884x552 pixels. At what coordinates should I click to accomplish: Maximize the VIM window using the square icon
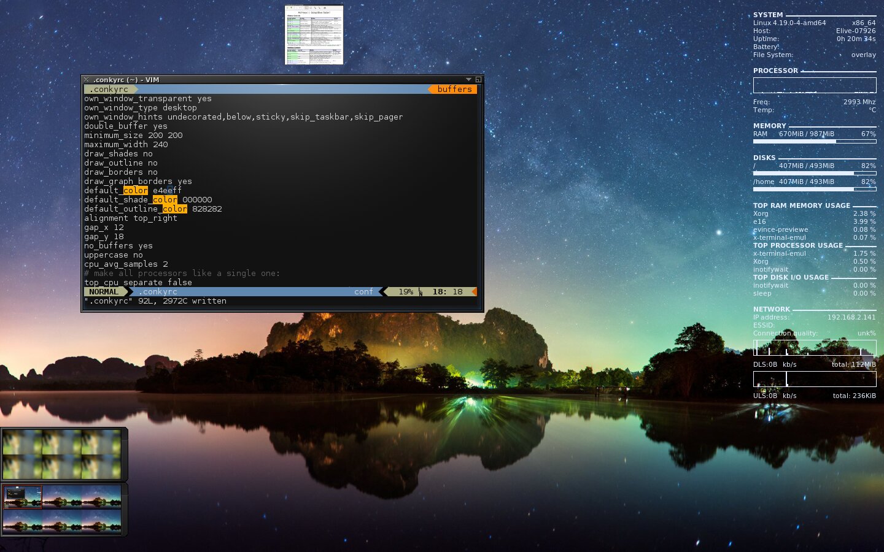478,80
